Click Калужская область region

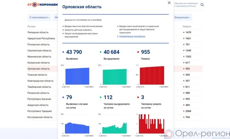tap(39, 63)
